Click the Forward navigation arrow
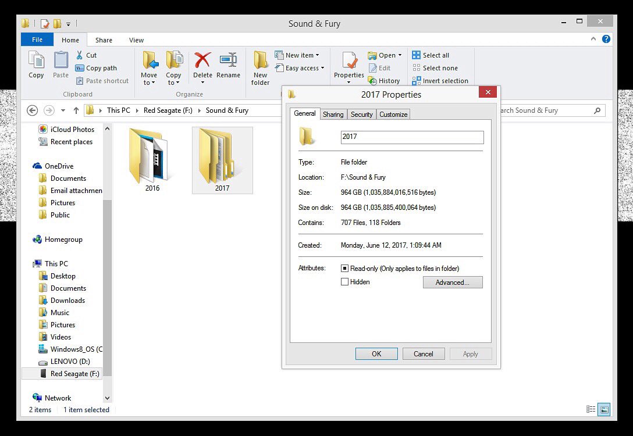Image resolution: width=633 pixels, height=436 pixels. coord(49,110)
